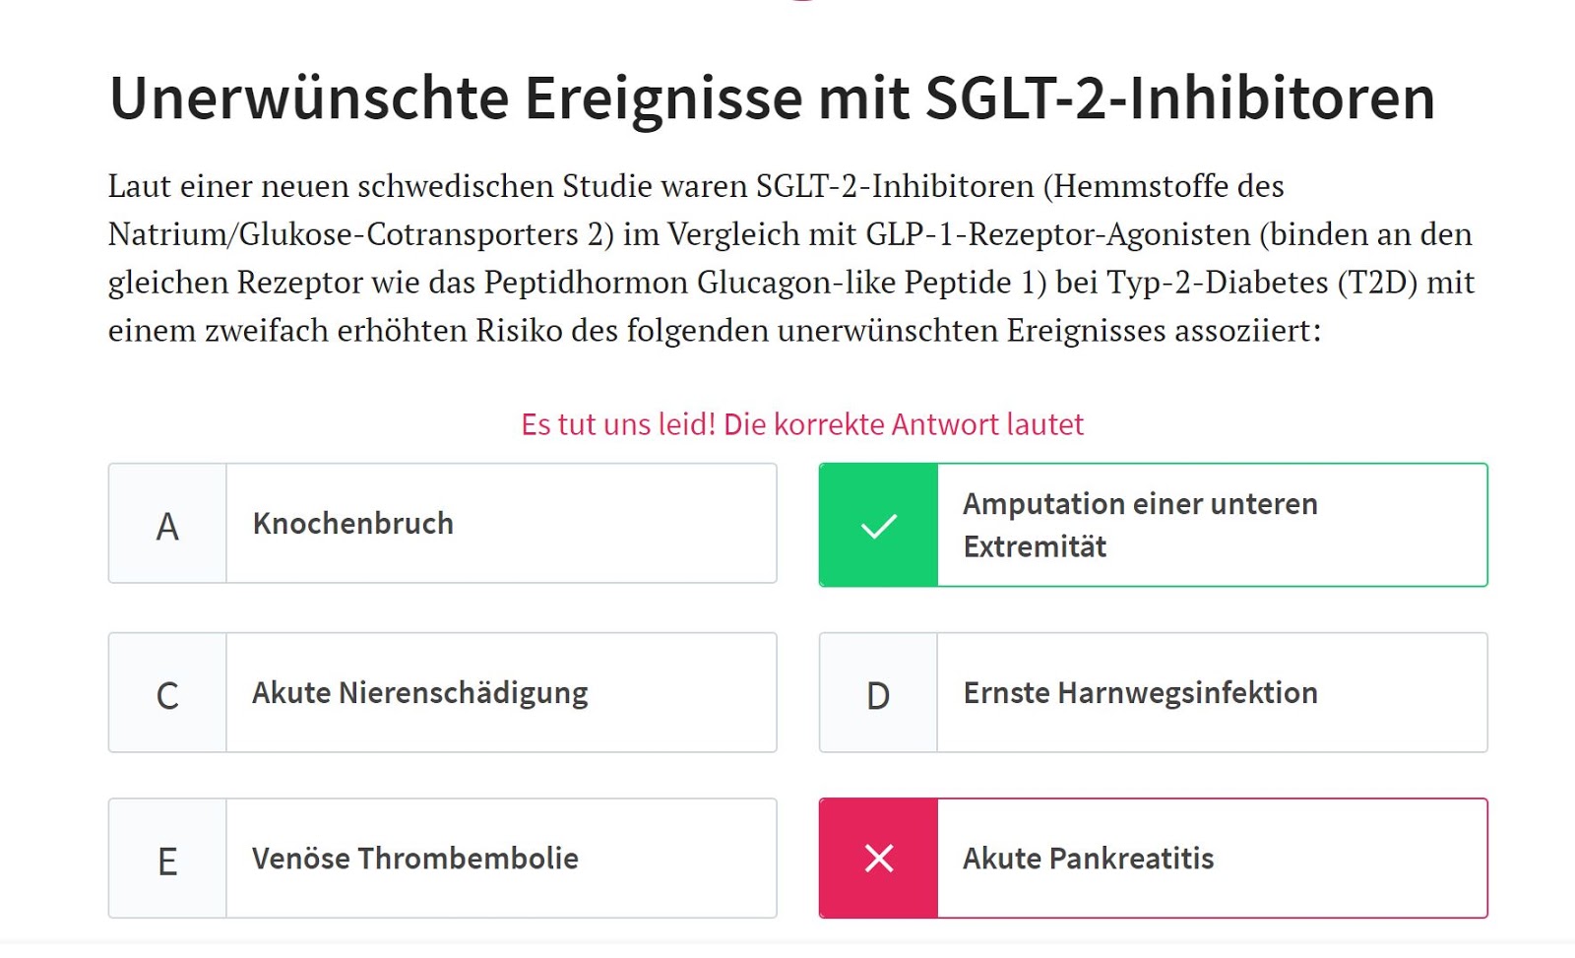Click the Amputation einer unteren Extremität text
Screen dimensions: 1575x958
click(1139, 524)
